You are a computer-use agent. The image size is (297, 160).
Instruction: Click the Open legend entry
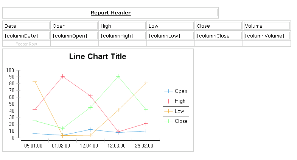coord(176,91)
